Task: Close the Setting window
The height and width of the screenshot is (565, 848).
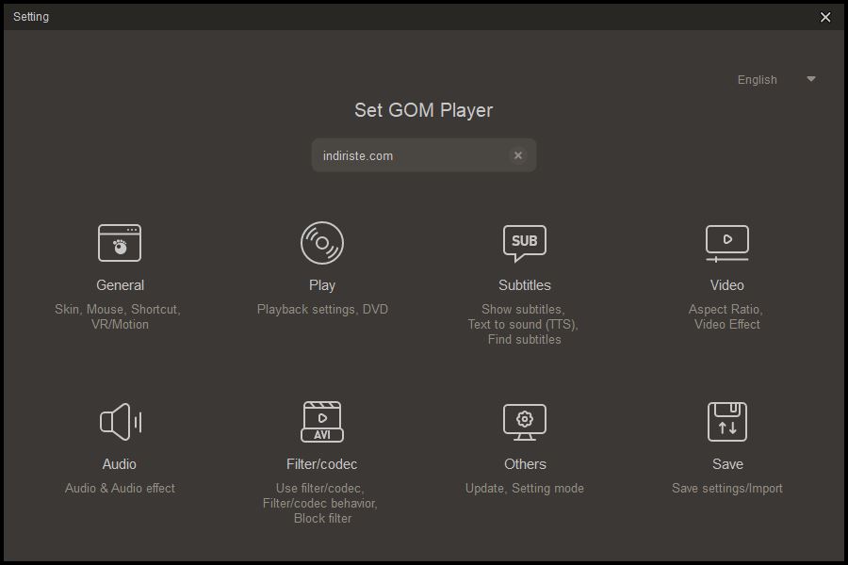Action: [x=825, y=17]
